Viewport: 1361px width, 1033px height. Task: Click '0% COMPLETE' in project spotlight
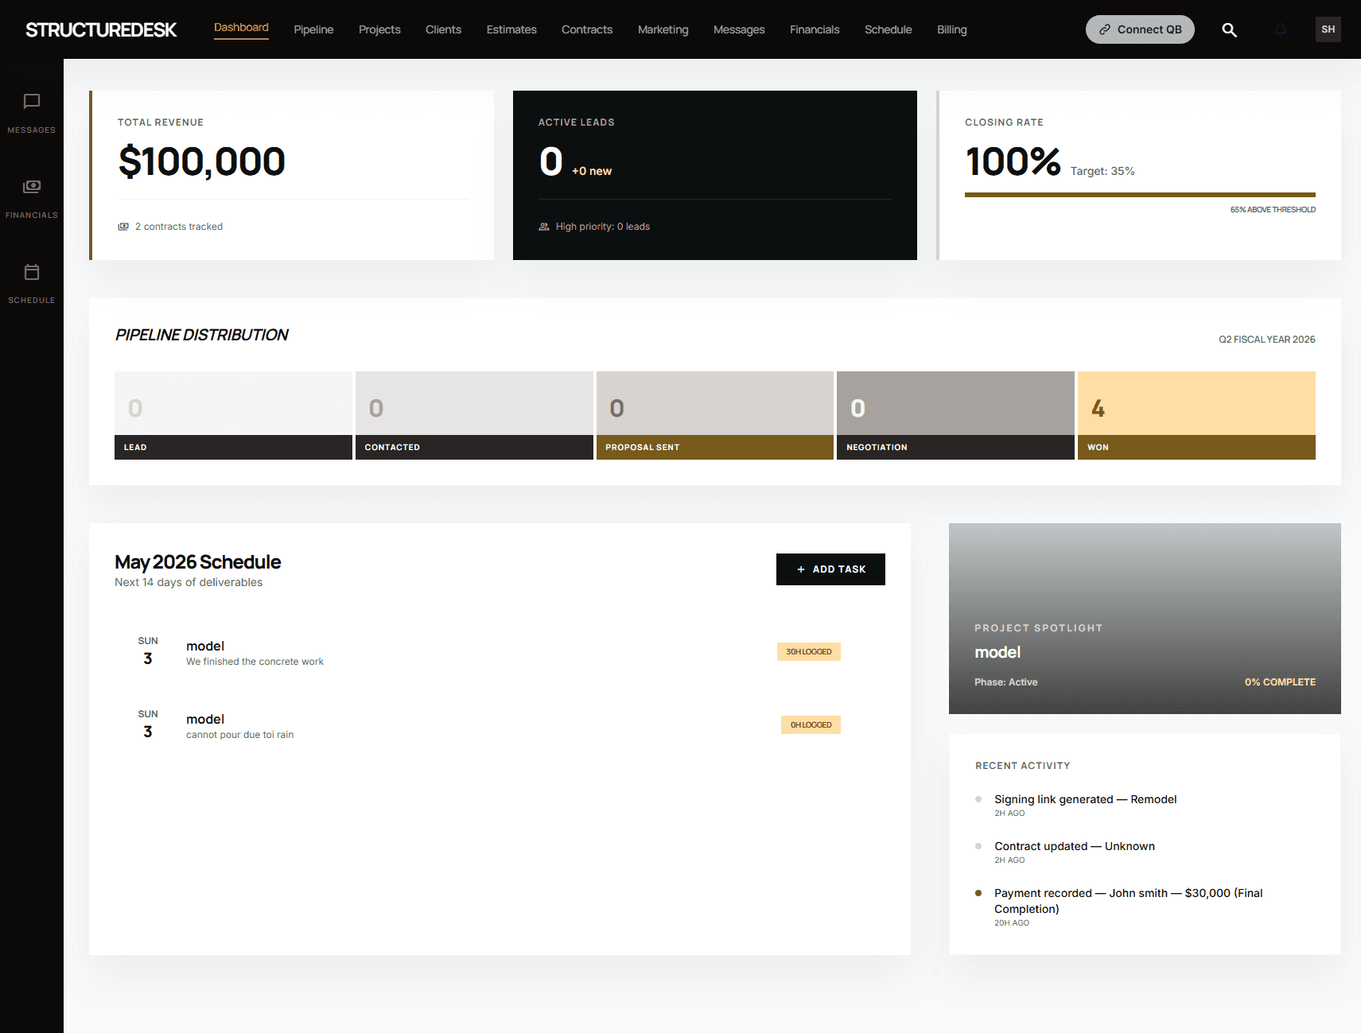(1280, 682)
